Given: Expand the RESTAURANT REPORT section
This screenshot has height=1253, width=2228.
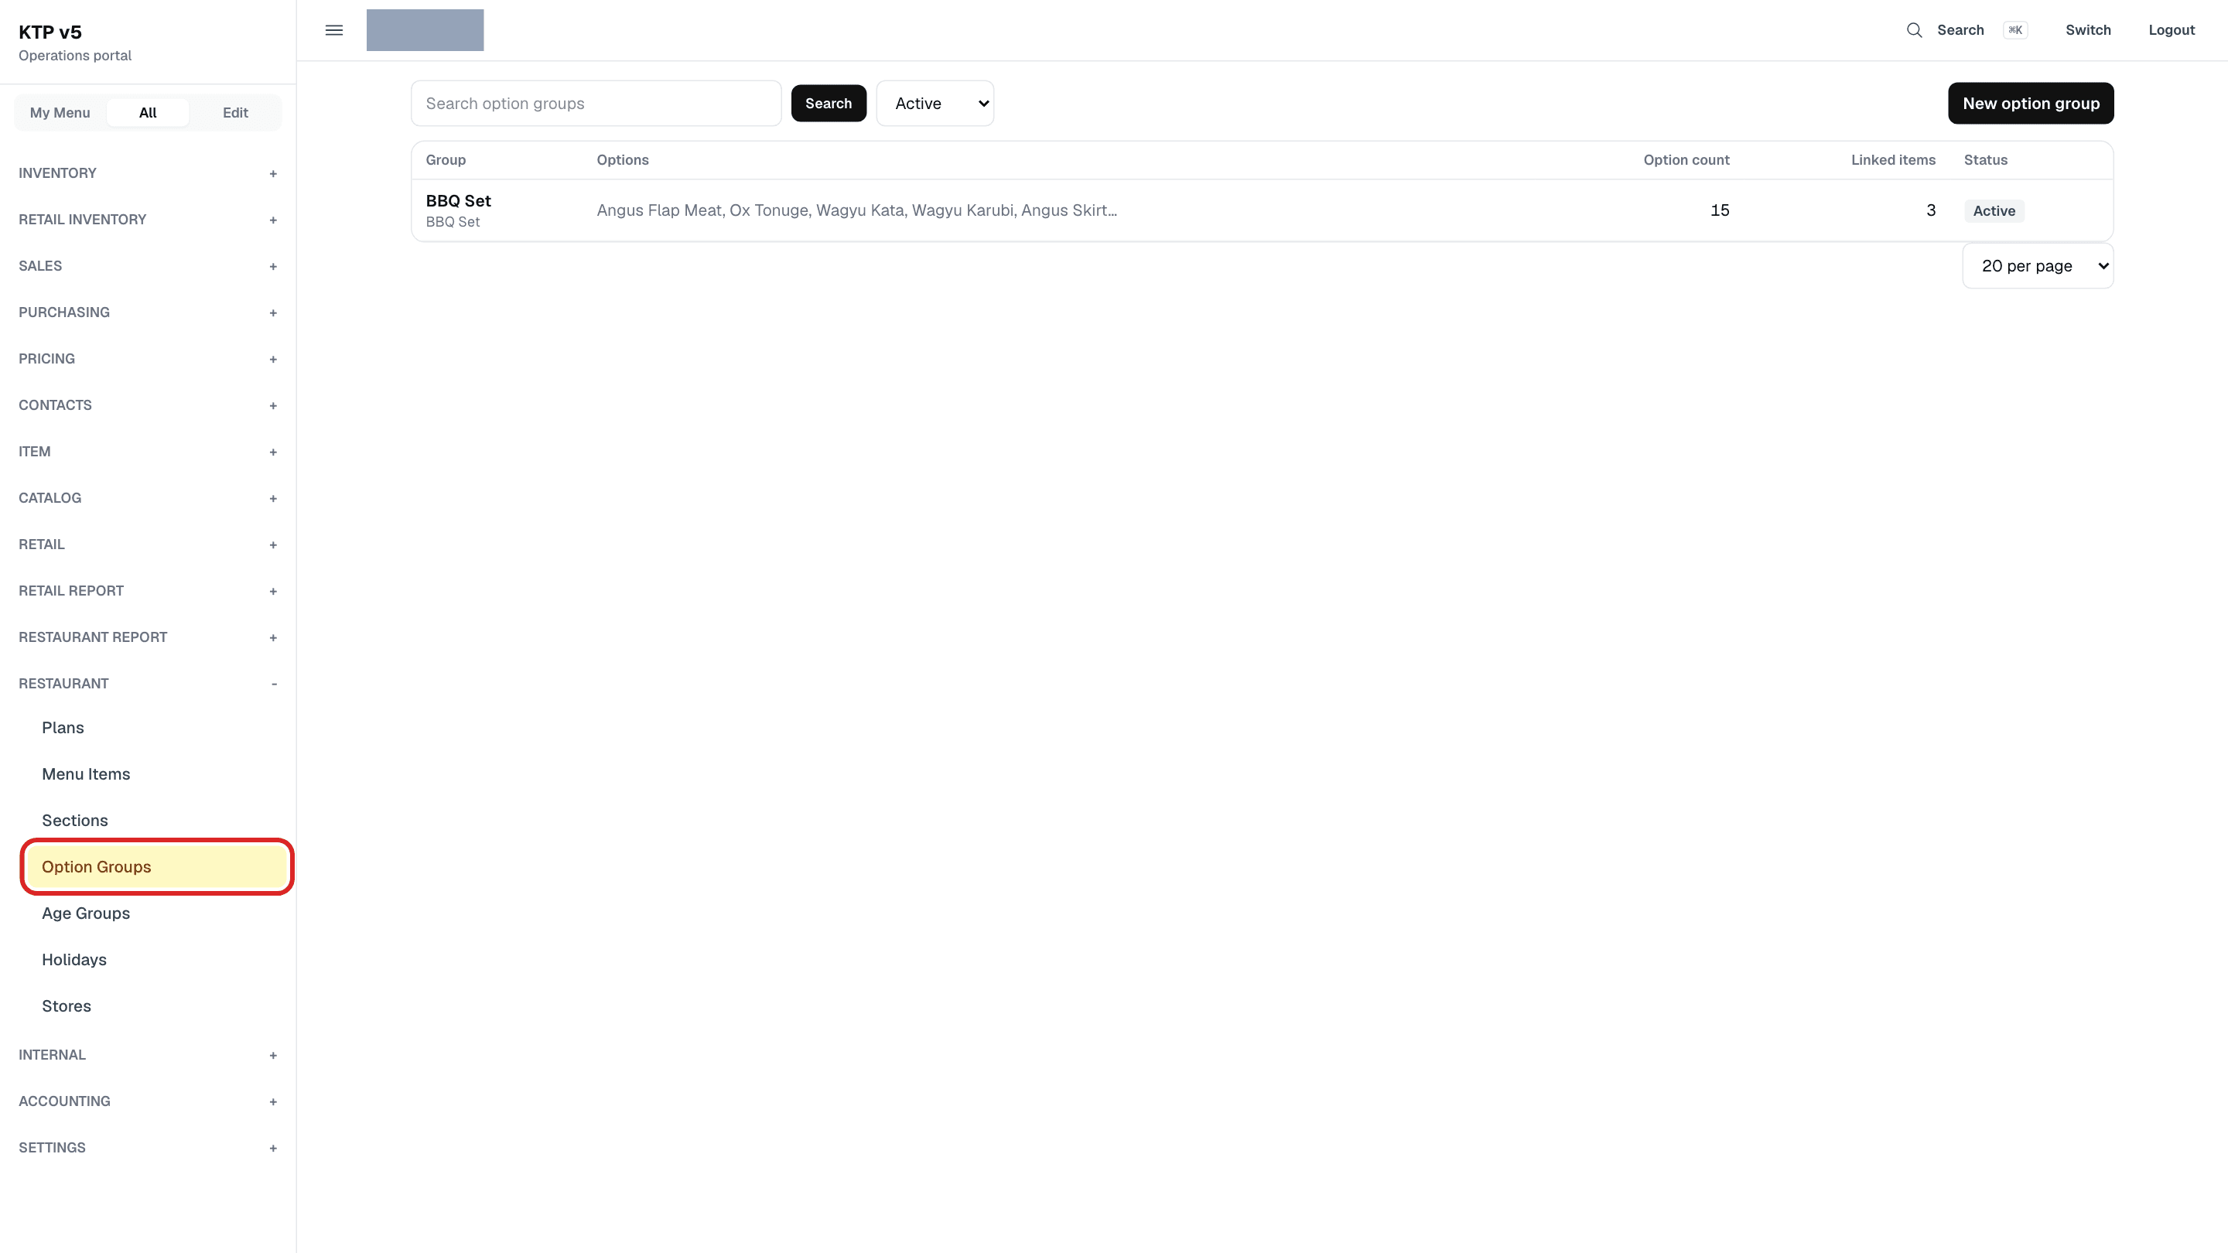Looking at the screenshot, I should 148,637.
